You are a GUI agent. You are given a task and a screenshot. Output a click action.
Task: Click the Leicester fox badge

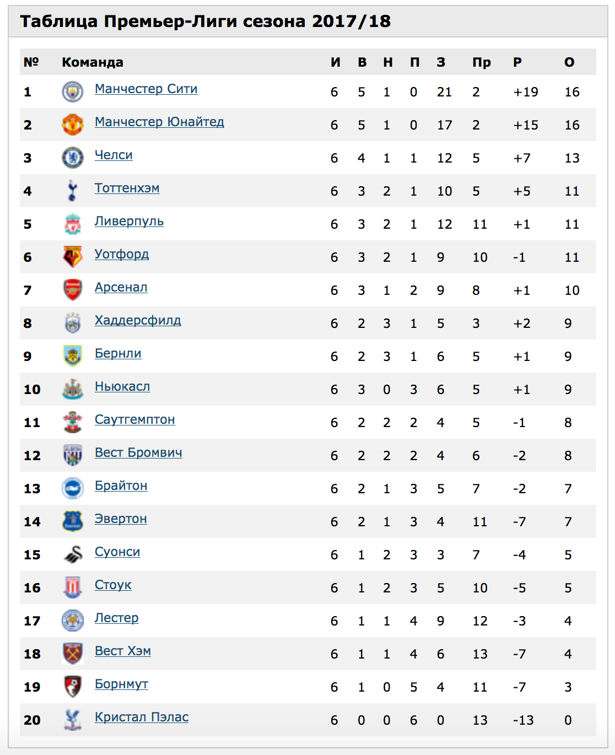[x=72, y=621]
